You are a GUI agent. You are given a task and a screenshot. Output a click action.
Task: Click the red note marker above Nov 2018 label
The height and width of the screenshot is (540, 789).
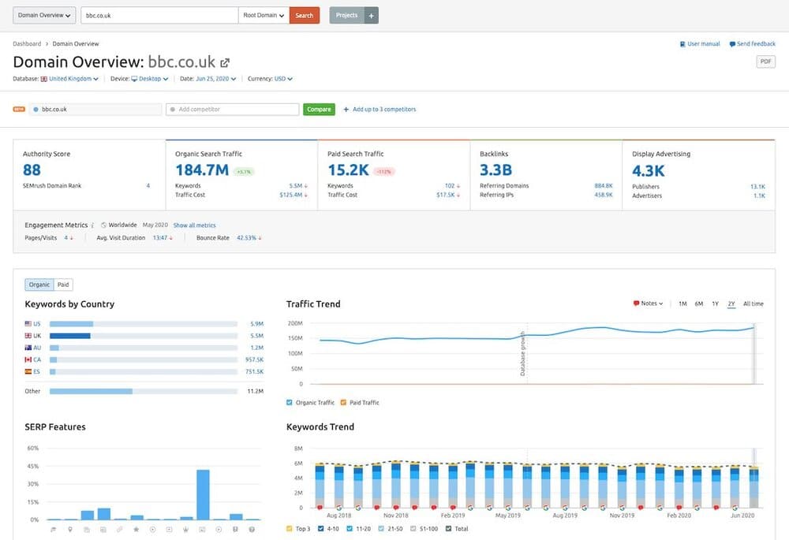click(395, 508)
